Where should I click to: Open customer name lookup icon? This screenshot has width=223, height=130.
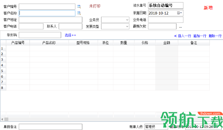(79, 13)
